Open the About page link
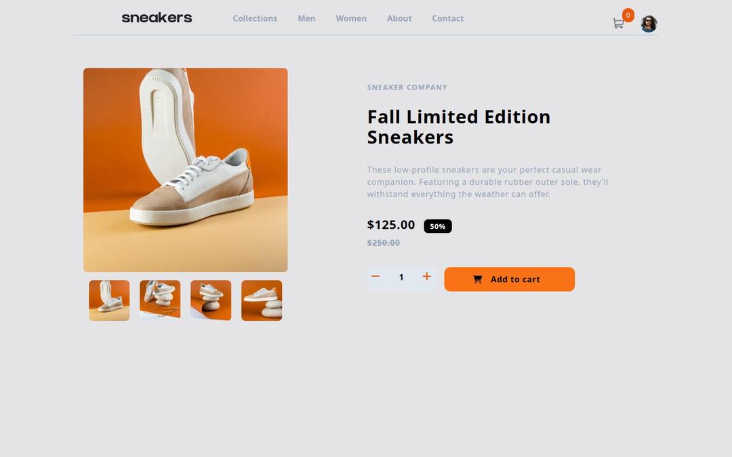 pos(399,18)
